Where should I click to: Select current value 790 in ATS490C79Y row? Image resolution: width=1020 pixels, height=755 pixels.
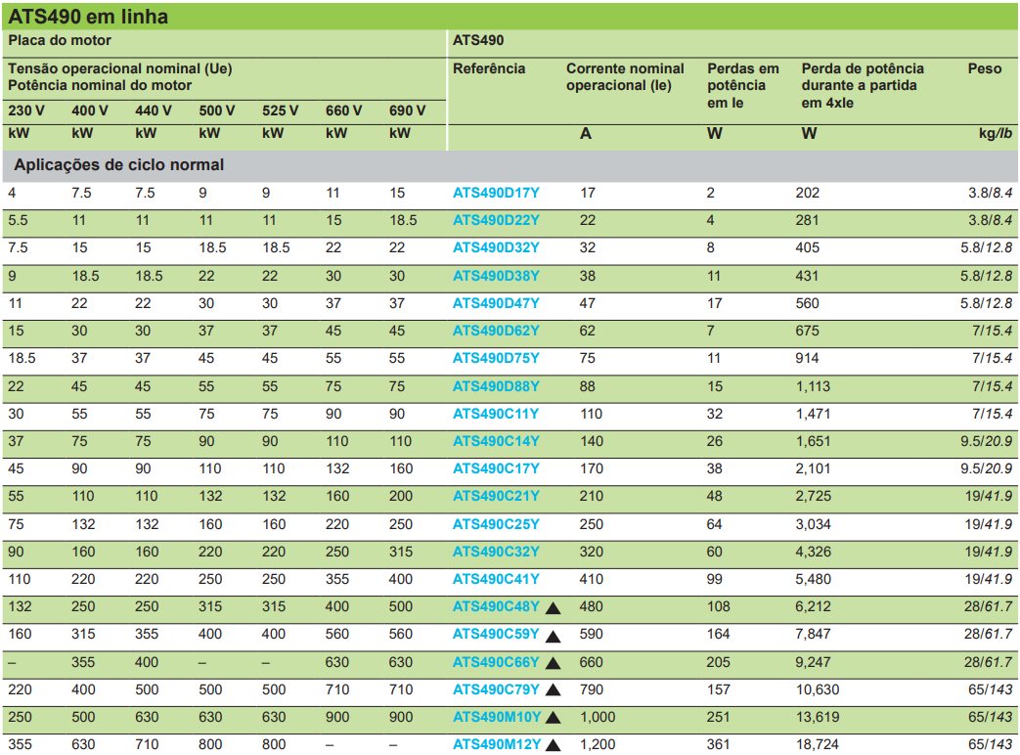pyautogui.click(x=592, y=689)
